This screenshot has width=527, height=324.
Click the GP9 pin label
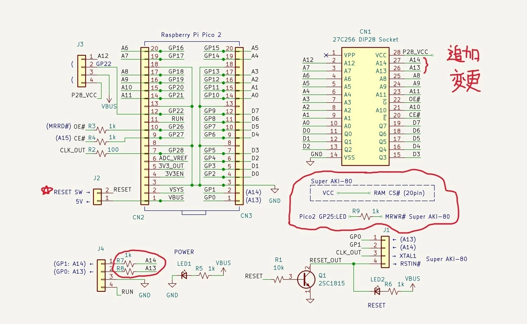[x=210, y=111]
